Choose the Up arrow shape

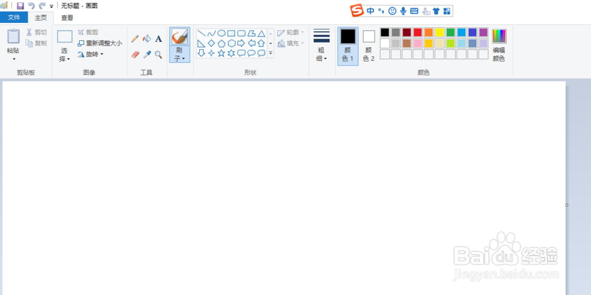pos(261,43)
